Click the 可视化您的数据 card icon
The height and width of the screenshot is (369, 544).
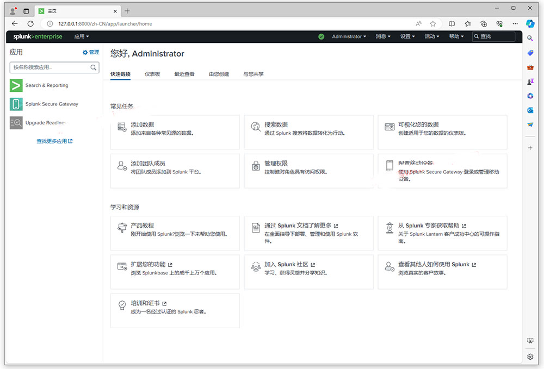[390, 127]
